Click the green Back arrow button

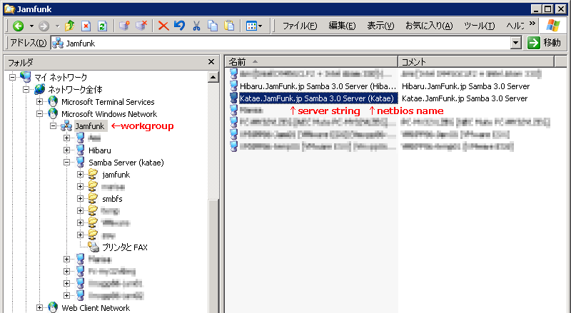[19, 26]
